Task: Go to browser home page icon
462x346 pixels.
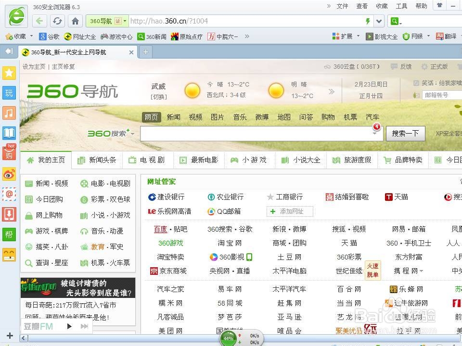Action: point(75,21)
